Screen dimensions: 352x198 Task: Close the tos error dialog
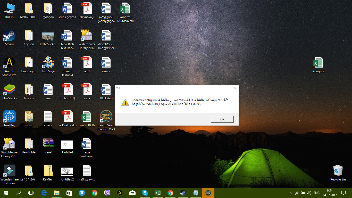[x=234, y=88]
